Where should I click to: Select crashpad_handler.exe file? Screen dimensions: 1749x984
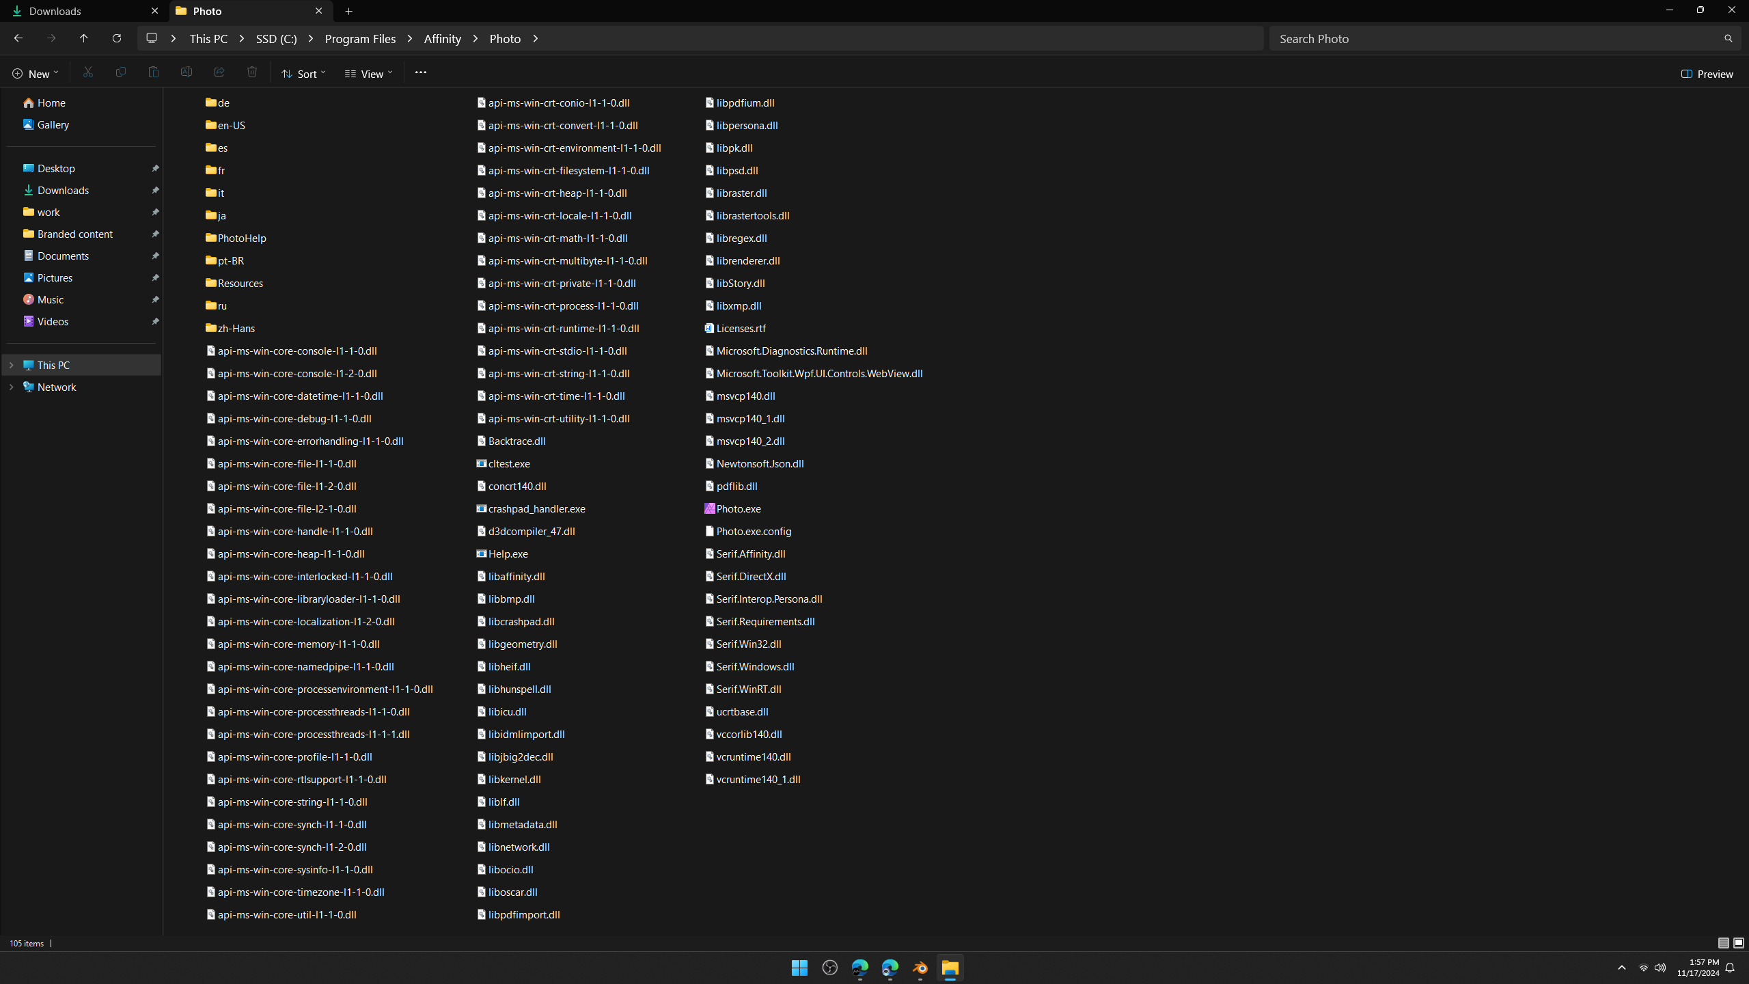531,508
